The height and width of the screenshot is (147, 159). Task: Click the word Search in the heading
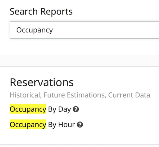pos(24,12)
